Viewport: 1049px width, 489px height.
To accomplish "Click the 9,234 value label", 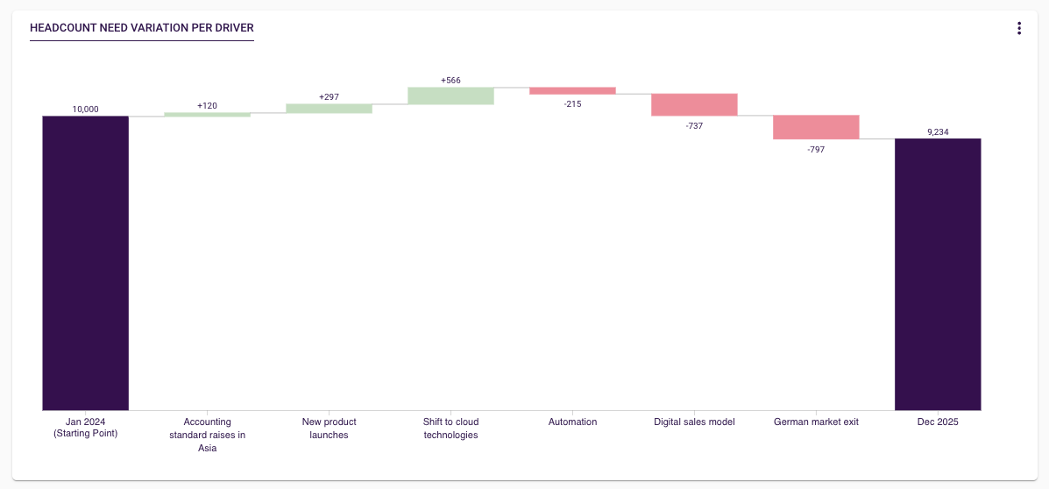I will click(x=938, y=132).
